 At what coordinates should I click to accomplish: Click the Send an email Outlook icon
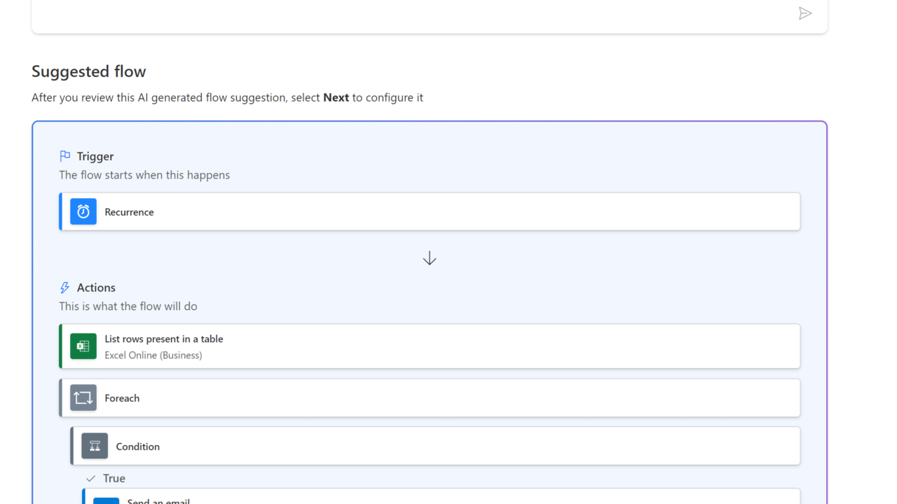pos(107,500)
